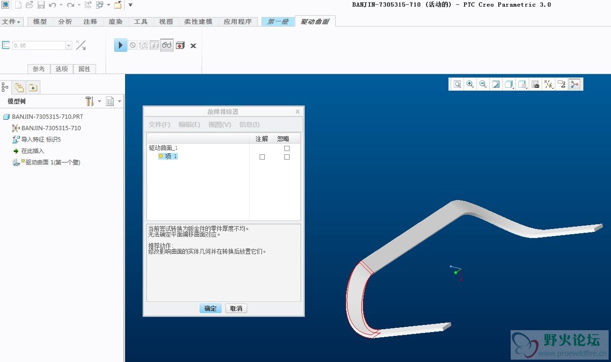This screenshot has width=611, height=362.
Task: Select the 驱动曲面 ribbon tab
Action: click(315, 21)
